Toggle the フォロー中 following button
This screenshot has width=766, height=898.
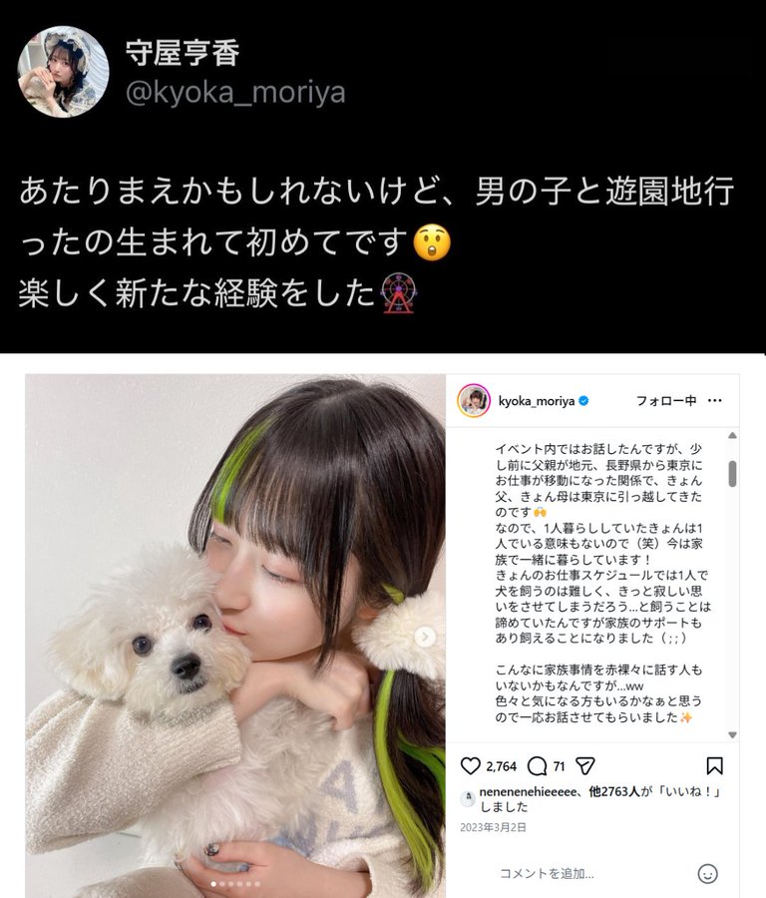click(x=666, y=400)
